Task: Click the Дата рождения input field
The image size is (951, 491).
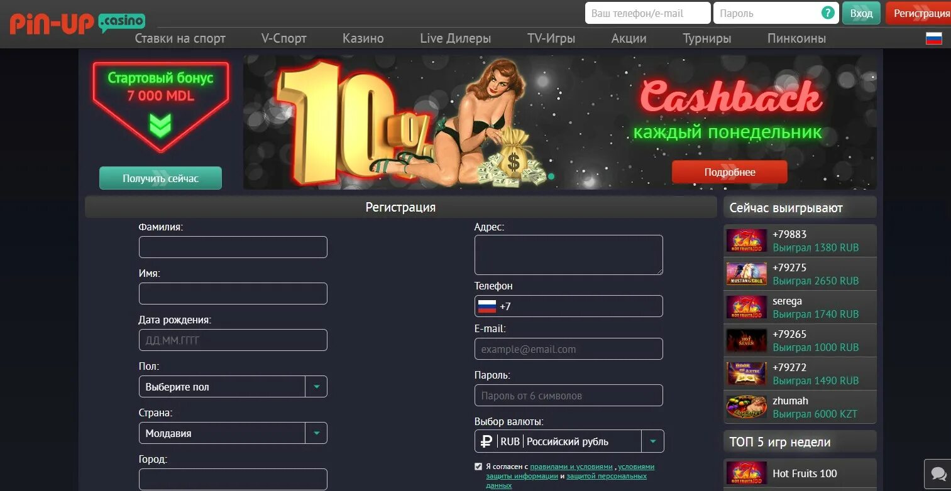Action: click(x=233, y=340)
